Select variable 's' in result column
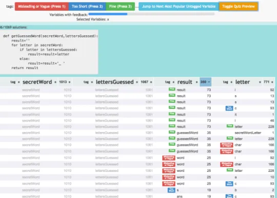Screen dimensions: 277x198 pyautogui.click(x=177, y=190)
